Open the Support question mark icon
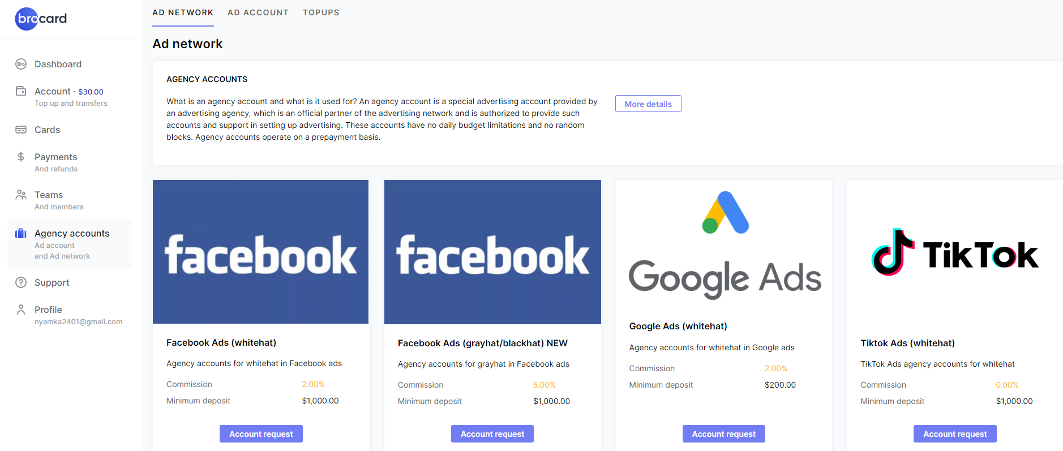 pyautogui.click(x=21, y=282)
